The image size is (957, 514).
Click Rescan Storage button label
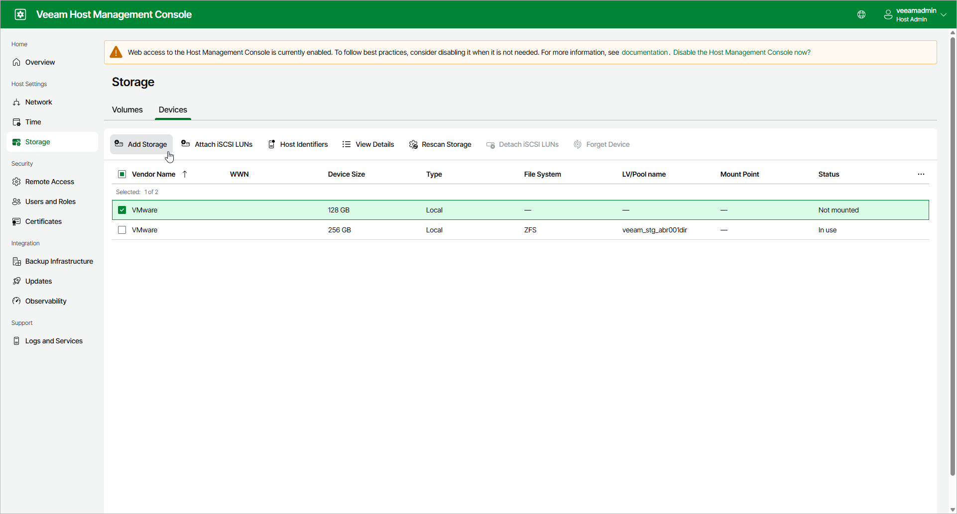tap(447, 144)
